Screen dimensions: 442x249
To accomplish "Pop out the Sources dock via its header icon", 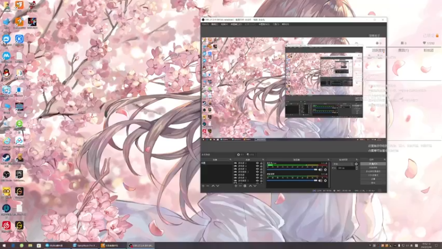I will click(x=263, y=160).
